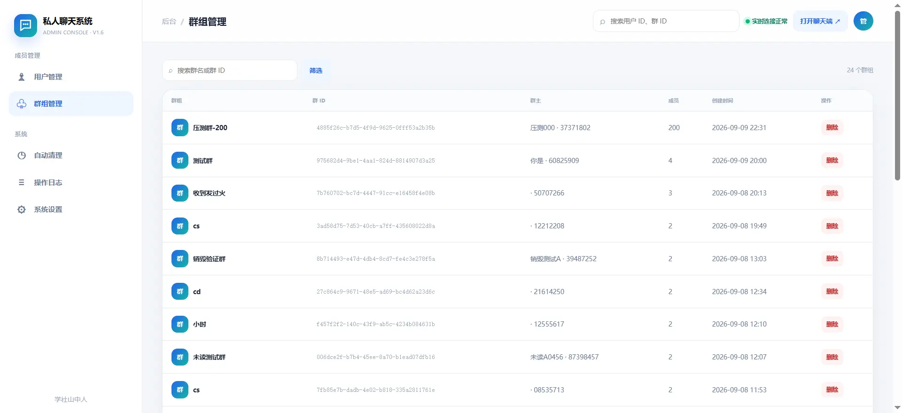Click the 群 ID column header
This screenshot has width=902, height=413.
(x=319, y=101)
